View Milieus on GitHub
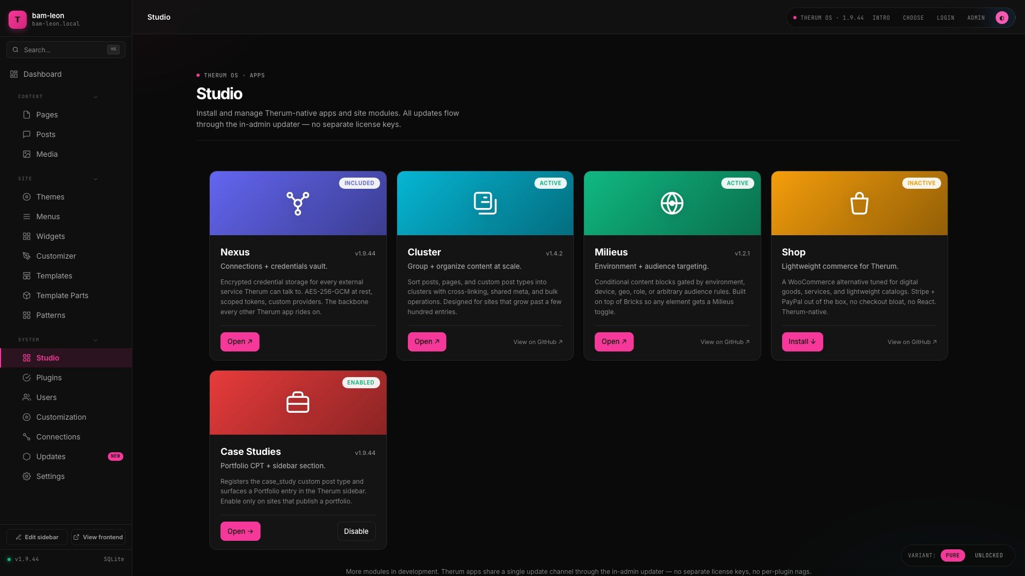The image size is (1025, 576). [725, 342]
